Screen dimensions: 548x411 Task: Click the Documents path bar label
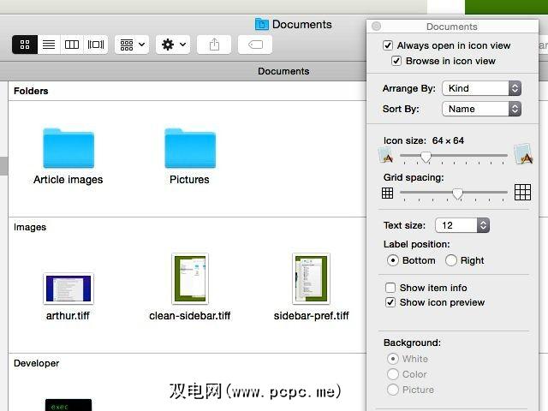283,71
